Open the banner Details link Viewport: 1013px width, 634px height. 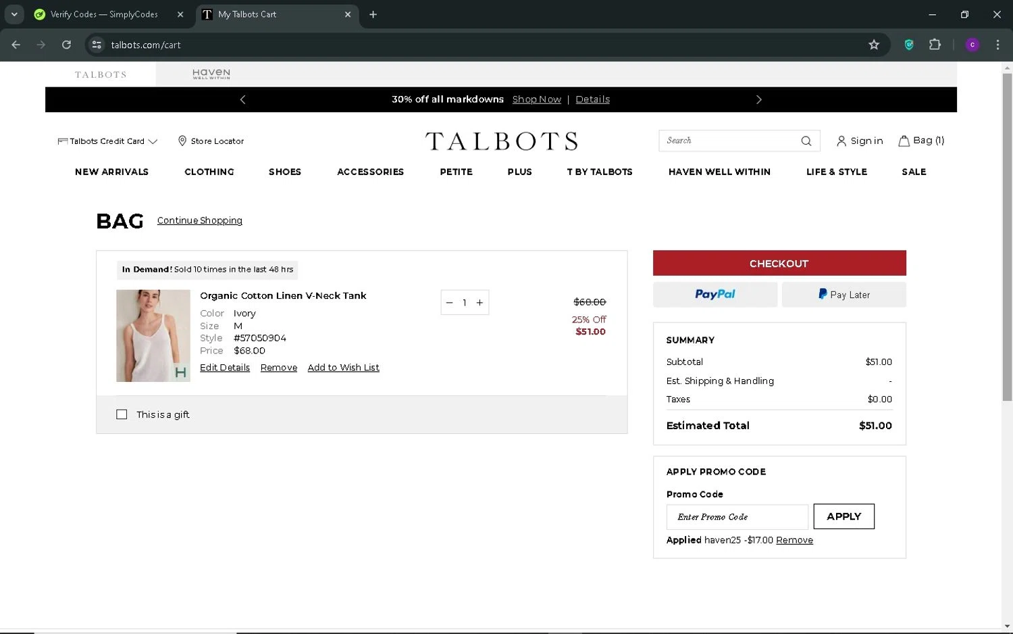[592, 99]
